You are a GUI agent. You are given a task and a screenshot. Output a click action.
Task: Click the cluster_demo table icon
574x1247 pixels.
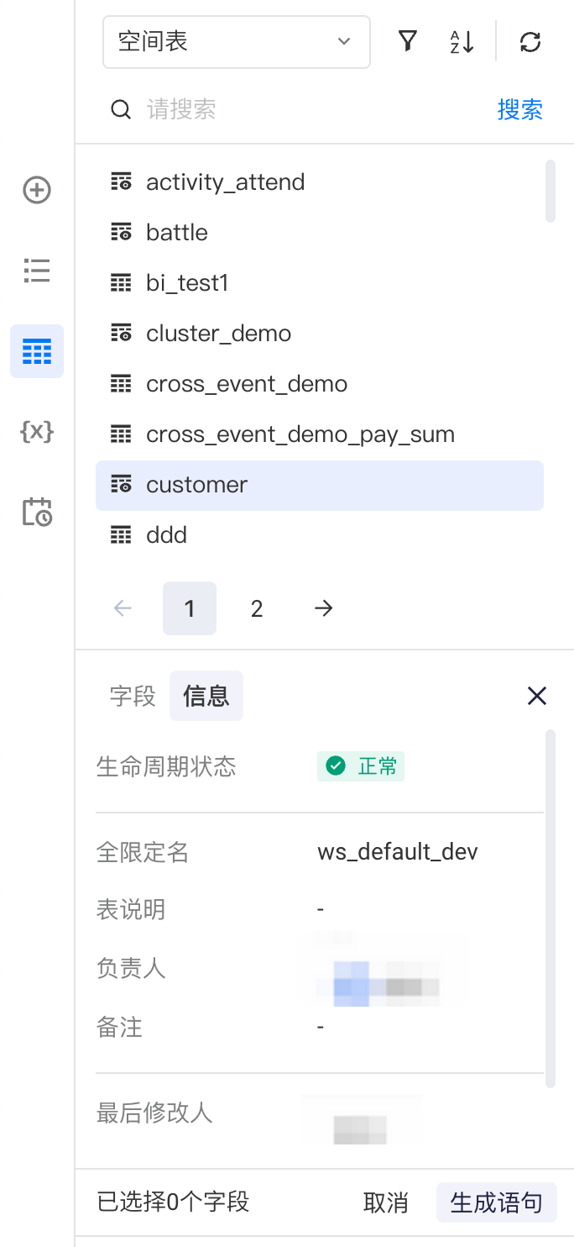(x=122, y=334)
